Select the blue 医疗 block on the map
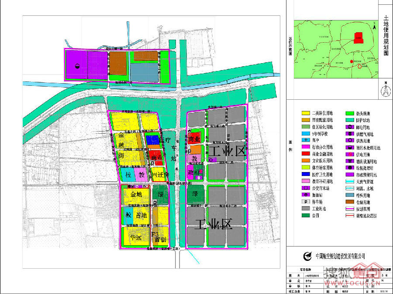Screen dimensions: 393x294 click(152, 140)
